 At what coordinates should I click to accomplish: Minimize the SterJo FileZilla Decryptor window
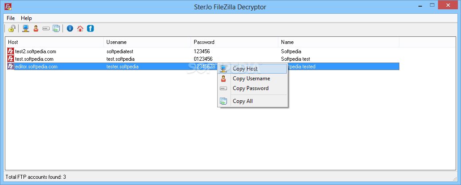[421, 5]
